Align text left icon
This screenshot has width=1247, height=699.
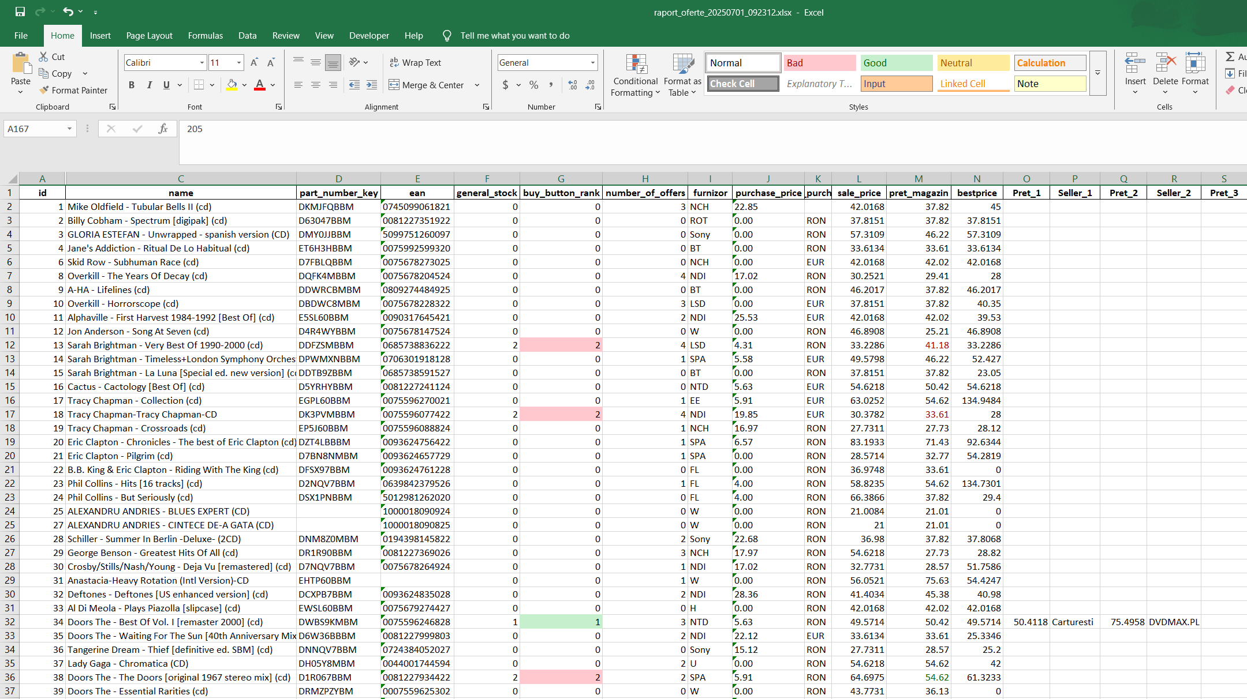pos(298,85)
